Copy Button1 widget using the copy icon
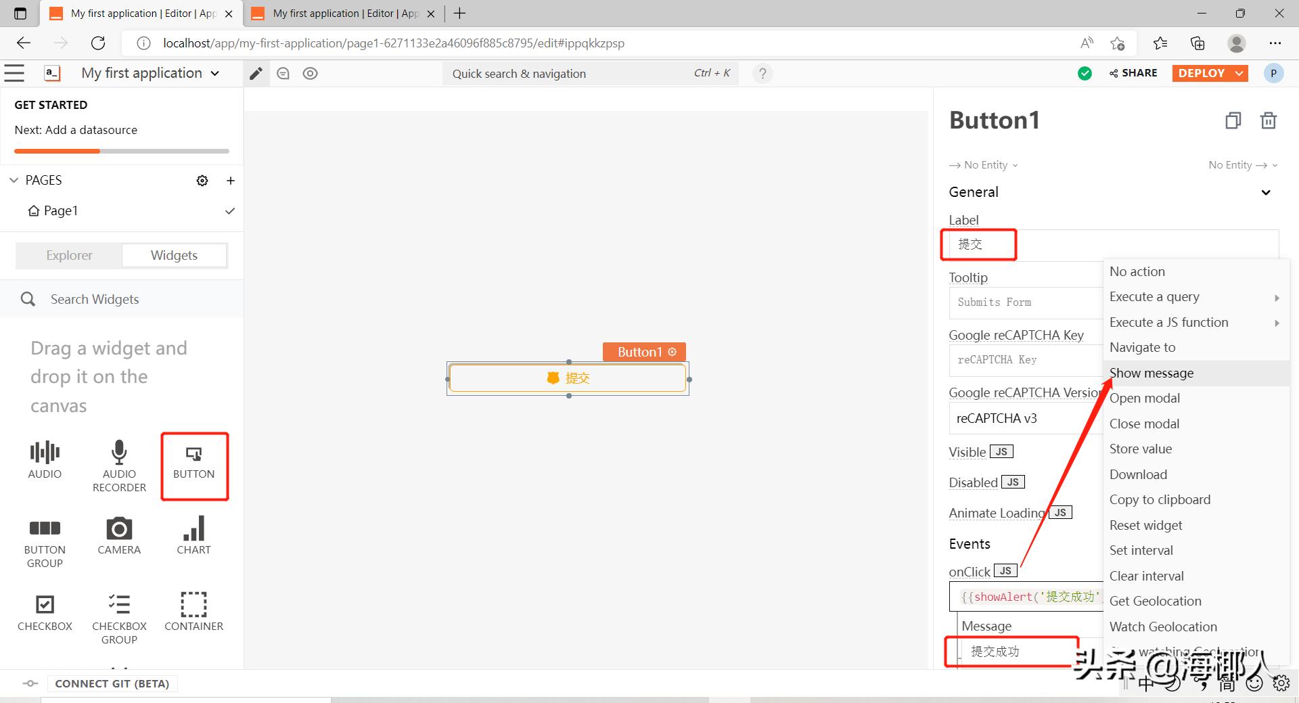The image size is (1299, 703). [1233, 120]
